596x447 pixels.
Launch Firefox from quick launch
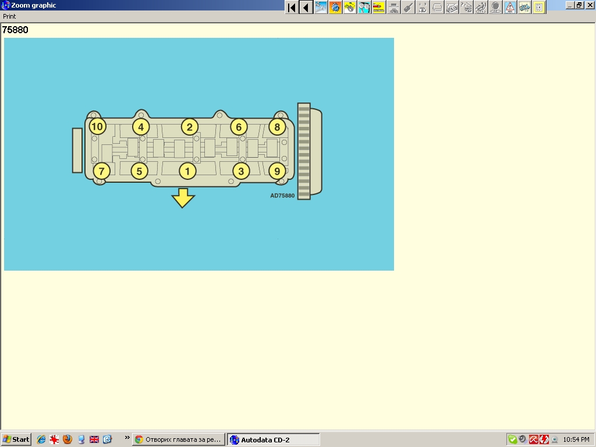pos(68,439)
